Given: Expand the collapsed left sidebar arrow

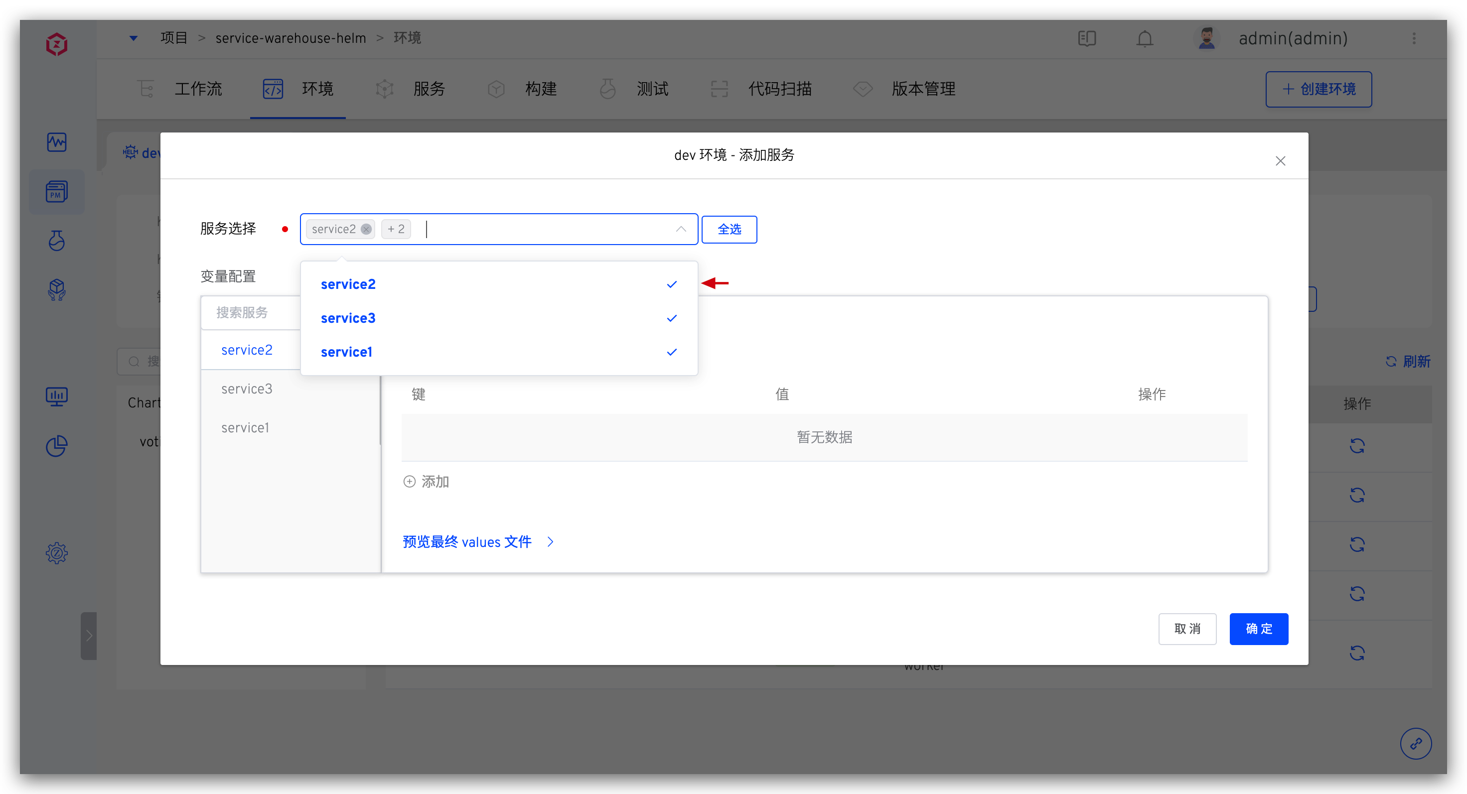Looking at the screenshot, I should click(89, 636).
